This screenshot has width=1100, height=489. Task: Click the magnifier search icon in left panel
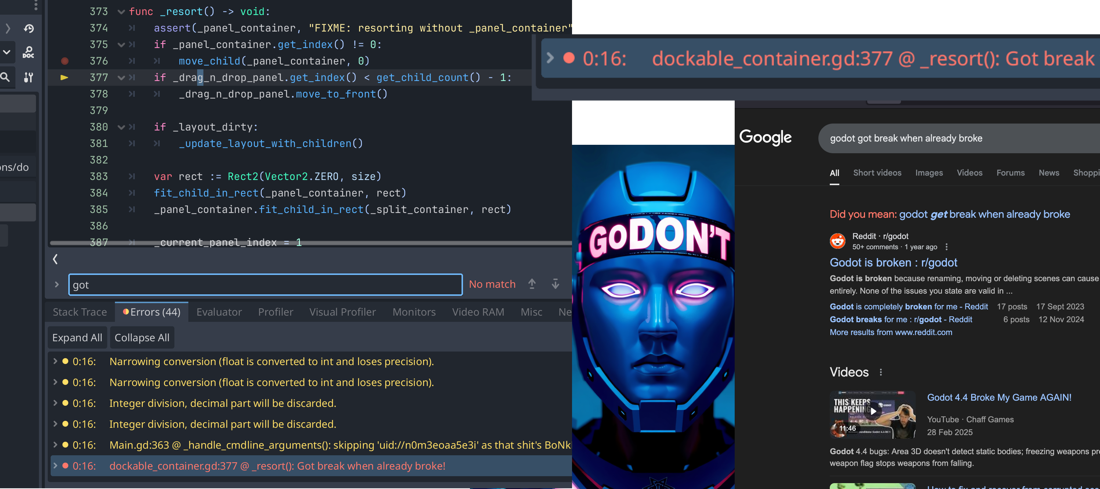(5, 77)
